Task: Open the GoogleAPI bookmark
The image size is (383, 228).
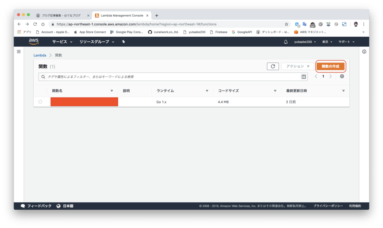Action: coord(242,32)
